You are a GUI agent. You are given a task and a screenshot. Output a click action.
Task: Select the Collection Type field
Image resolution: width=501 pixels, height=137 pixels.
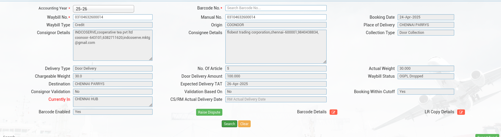pos(426,33)
